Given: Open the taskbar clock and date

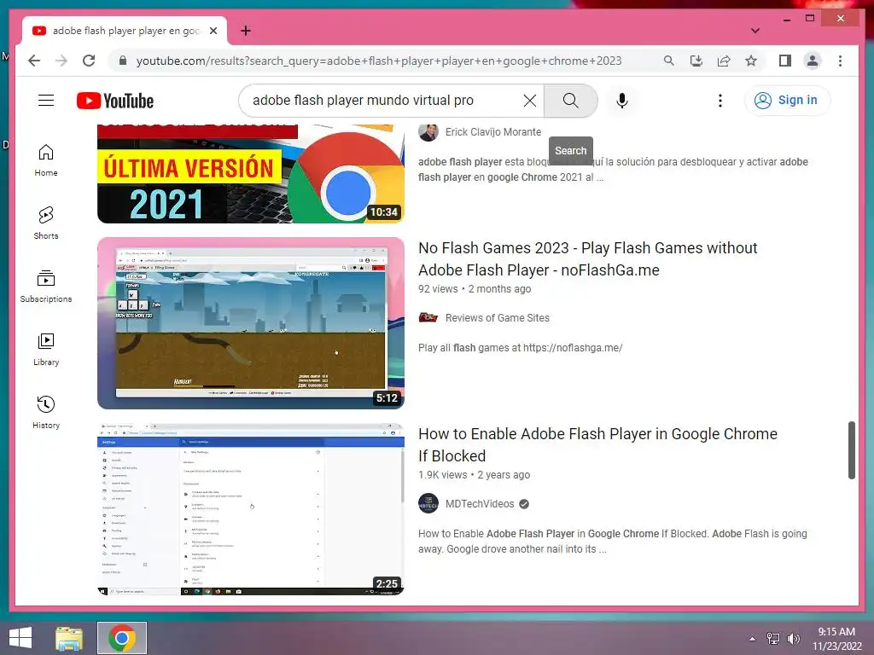Looking at the screenshot, I should [836, 638].
